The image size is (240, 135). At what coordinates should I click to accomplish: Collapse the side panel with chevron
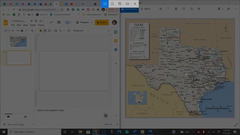click(116, 115)
